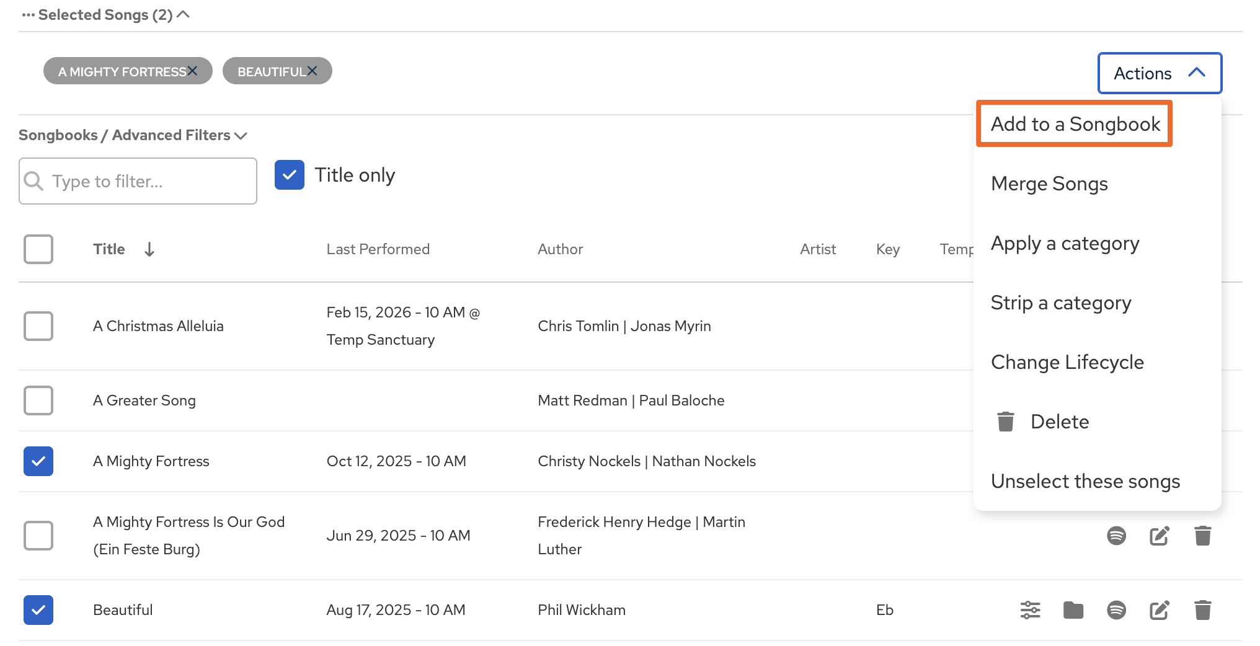This screenshot has height=646, width=1260.
Task: Click edit icon for Beautiful row
Action: coord(1159,610)
